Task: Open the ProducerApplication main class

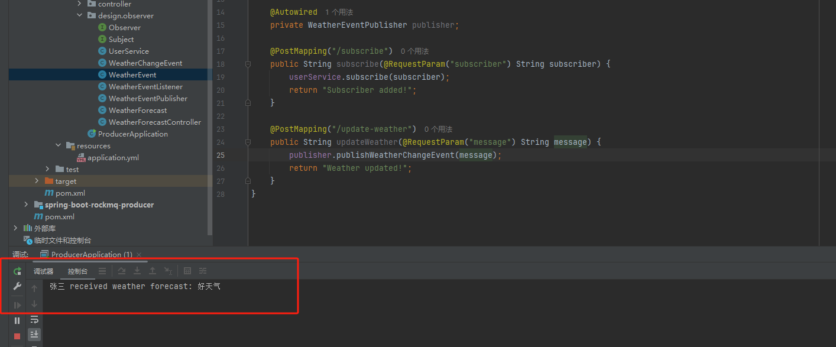Action: point(133,134)
